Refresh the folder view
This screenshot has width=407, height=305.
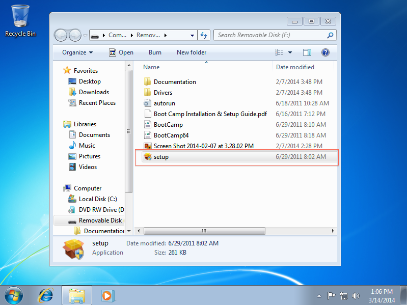click(x=204, y=36)
